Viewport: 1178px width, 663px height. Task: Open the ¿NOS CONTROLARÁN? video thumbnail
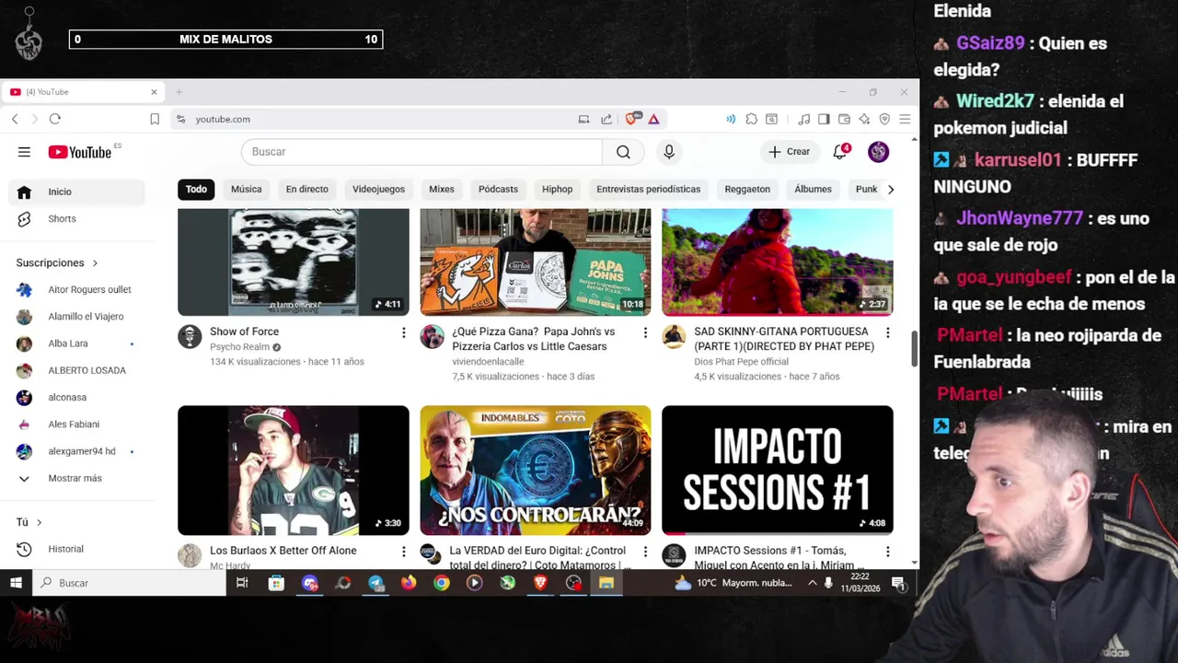coord(535,470)
